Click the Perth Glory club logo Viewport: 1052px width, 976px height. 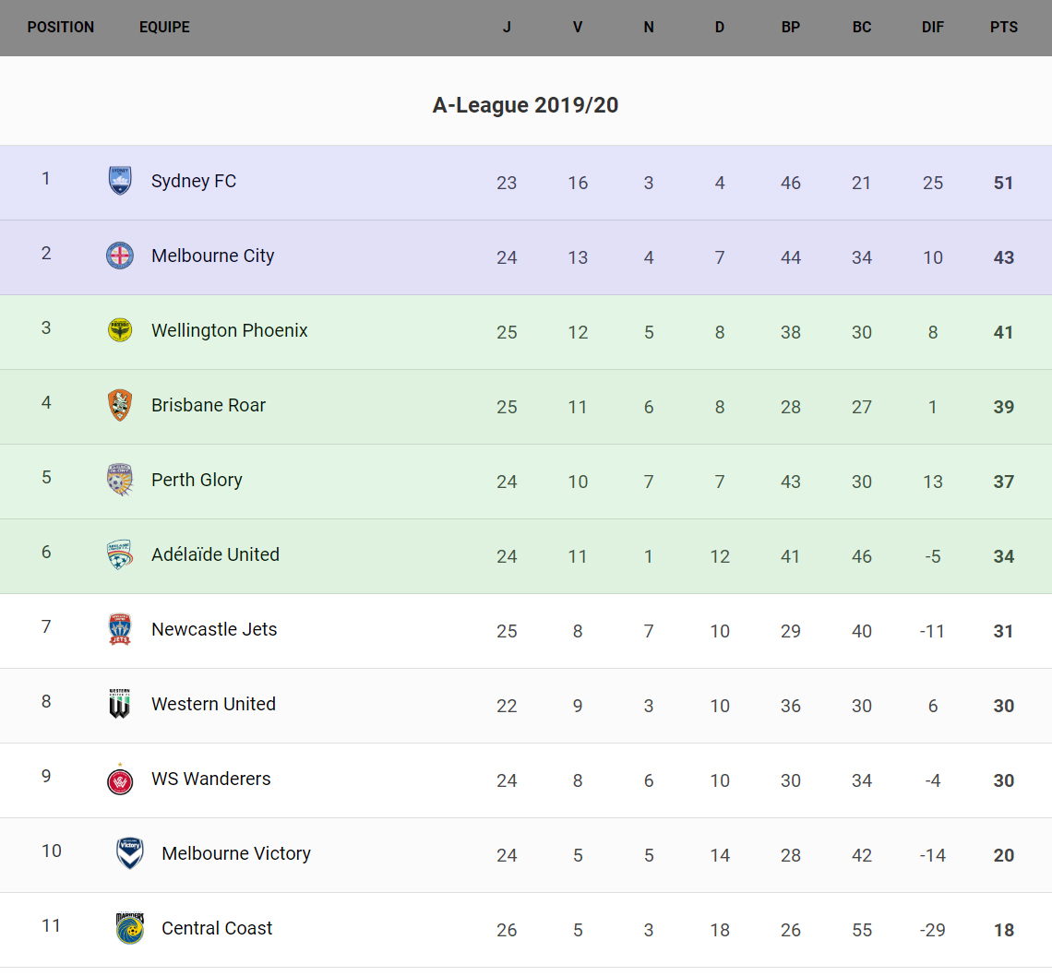pos(120,480)
